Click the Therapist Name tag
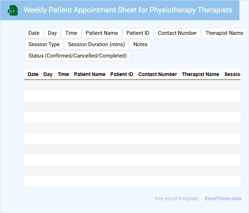The width and height of the screenshot is (249, 213). pyautogui.click(x=224, y=33)
